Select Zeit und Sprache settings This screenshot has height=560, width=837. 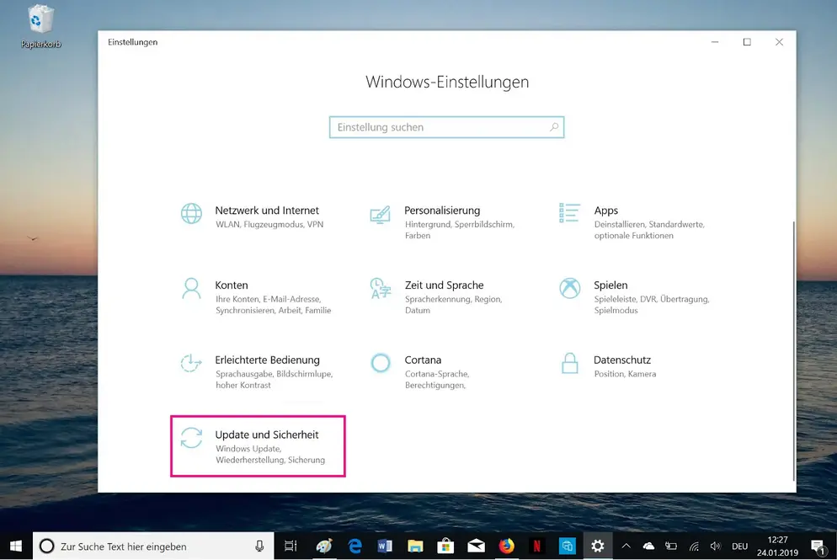point(443,285)
